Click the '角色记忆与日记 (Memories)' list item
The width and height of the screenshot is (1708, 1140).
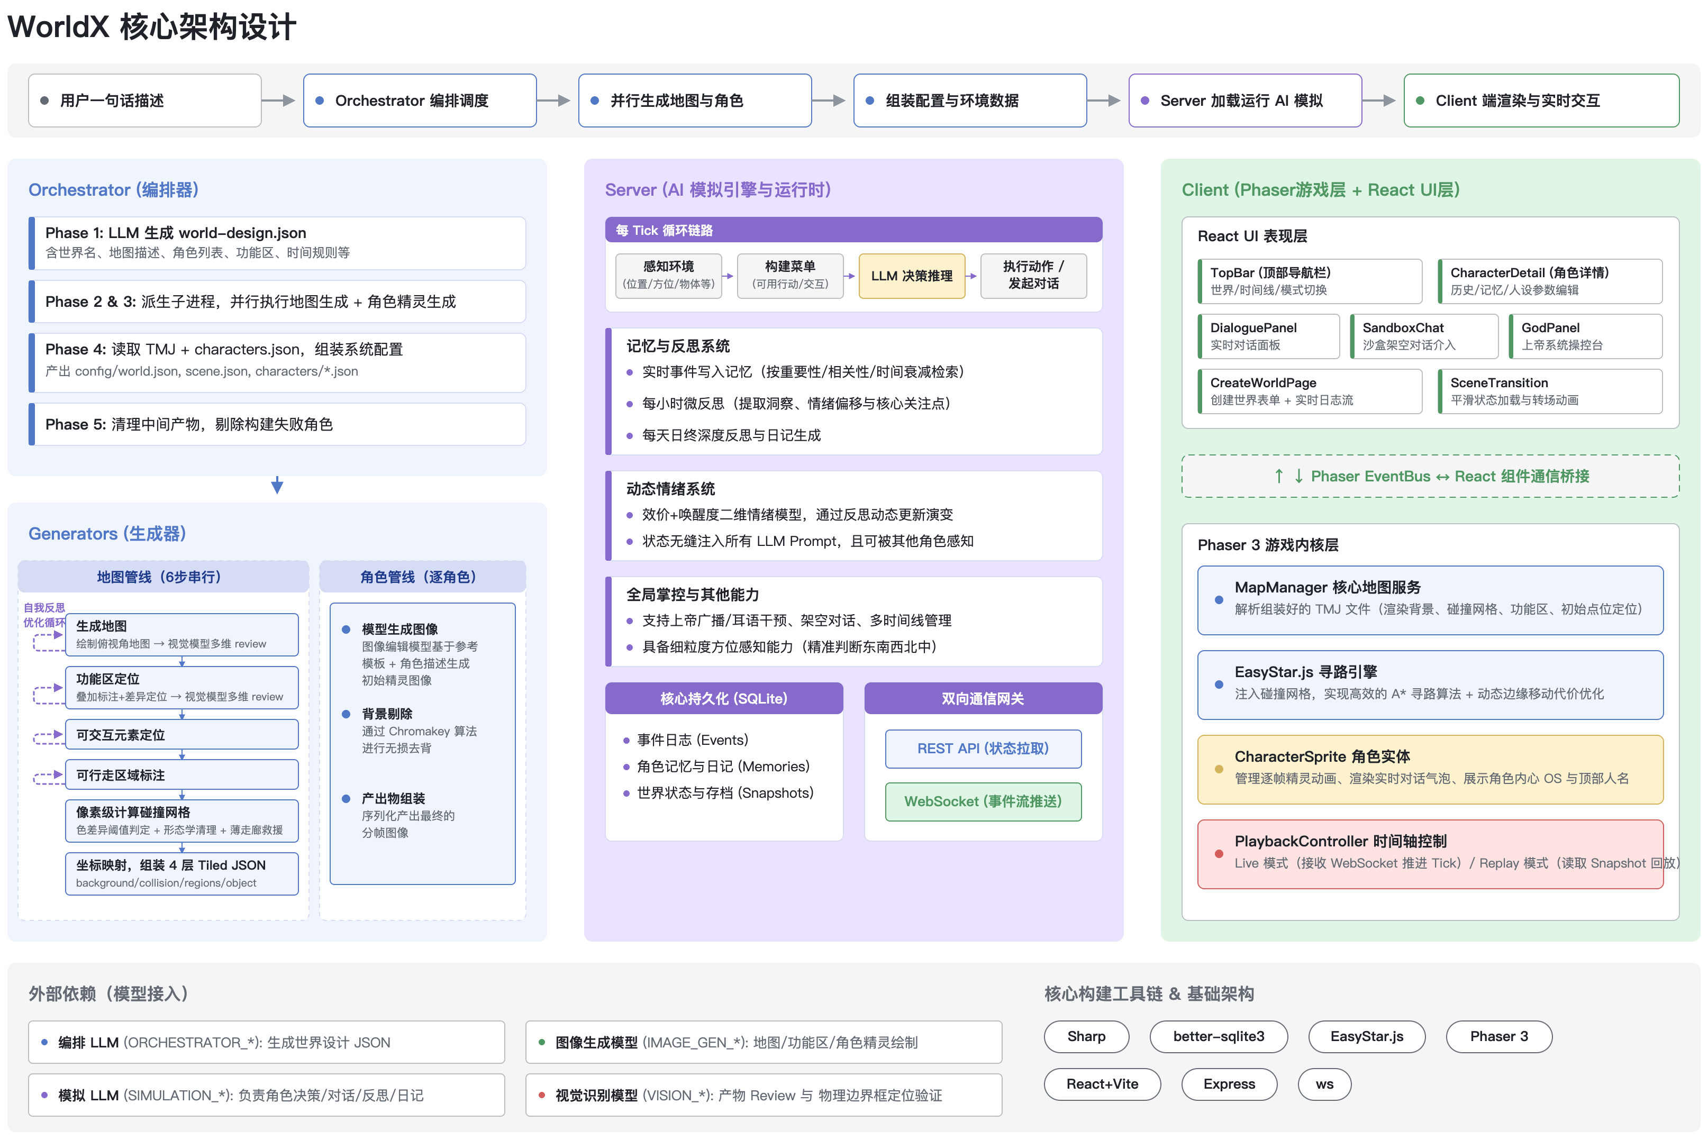(x=716, y=767)
